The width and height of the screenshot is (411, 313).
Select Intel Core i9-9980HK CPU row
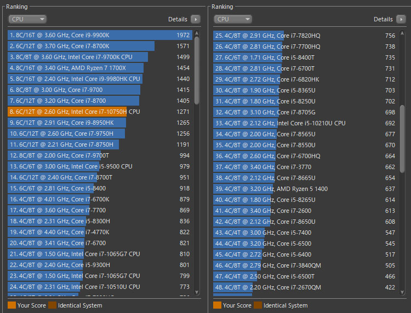click(x=100, y=79)
